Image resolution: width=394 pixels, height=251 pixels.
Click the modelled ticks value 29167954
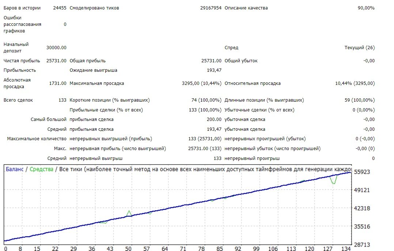(x=211, y=8)
